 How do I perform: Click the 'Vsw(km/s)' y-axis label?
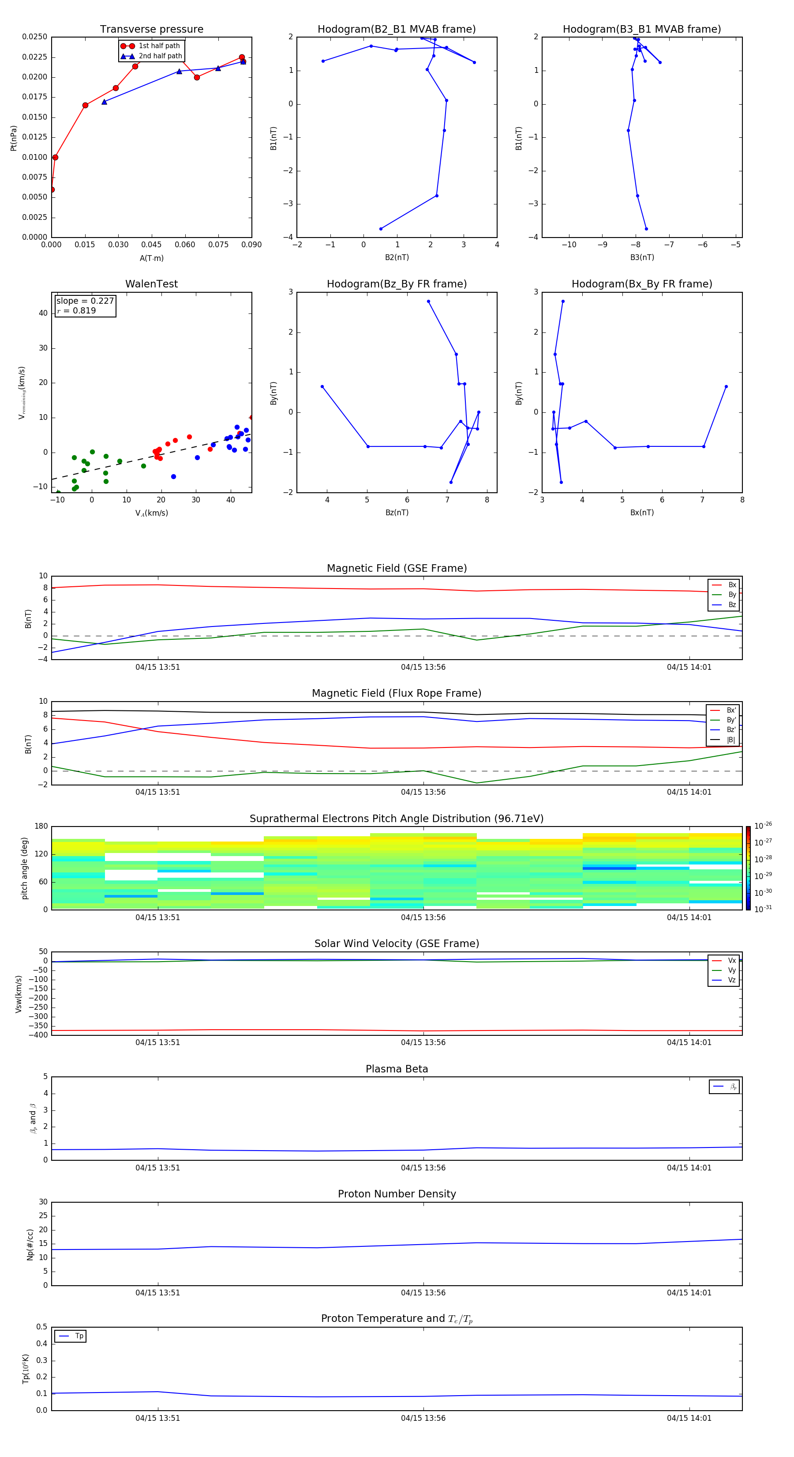(x=19, y=994)
